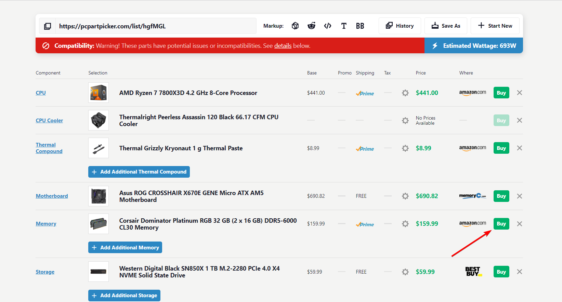Image resolution: width=562 pixels, height=302 pixels.
Task: Open the Thermal Compound category link
Action: [49, 148]
